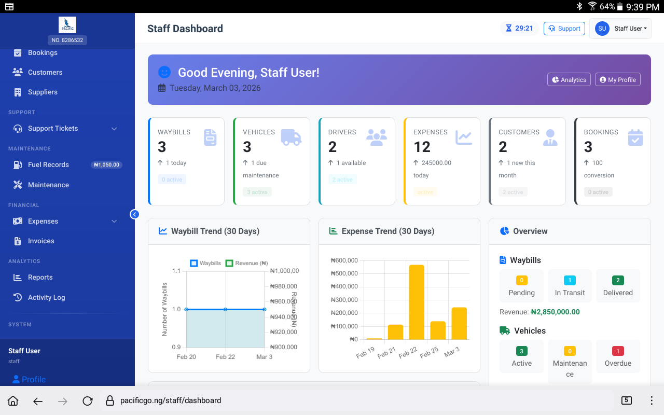Toggle Revenue (₦) series in chart legend

[x=247, y=263]
